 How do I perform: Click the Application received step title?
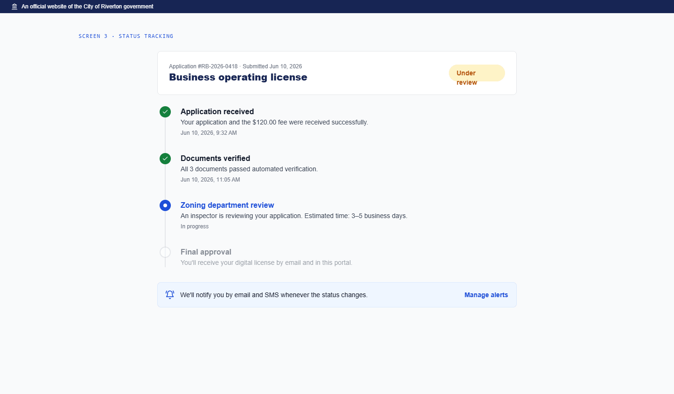coord(217,111)
